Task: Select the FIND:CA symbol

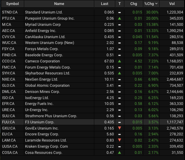Action: (x=9, y=55)
